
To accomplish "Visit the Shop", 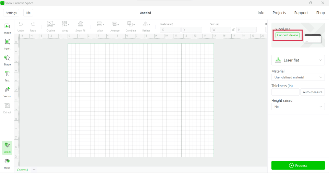I will coord(320,13).
